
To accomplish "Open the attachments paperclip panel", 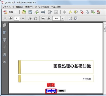I will click(x=5, y=47).
